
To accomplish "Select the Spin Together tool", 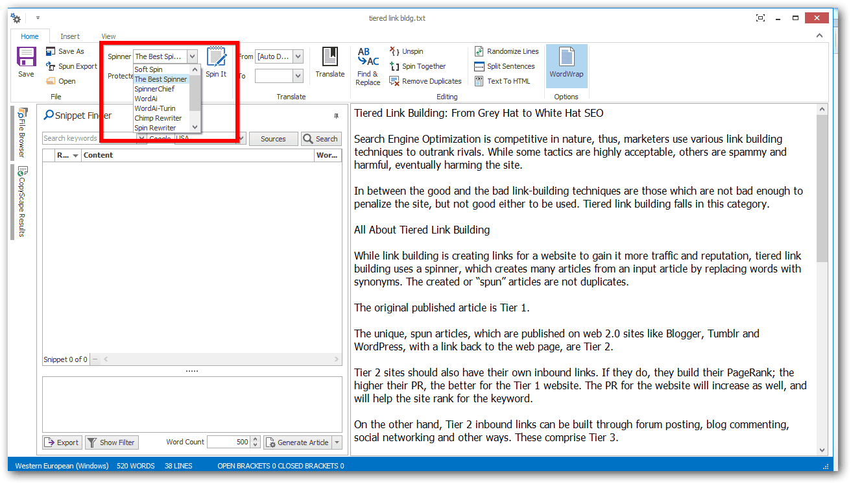I will (x=417, y=66).
